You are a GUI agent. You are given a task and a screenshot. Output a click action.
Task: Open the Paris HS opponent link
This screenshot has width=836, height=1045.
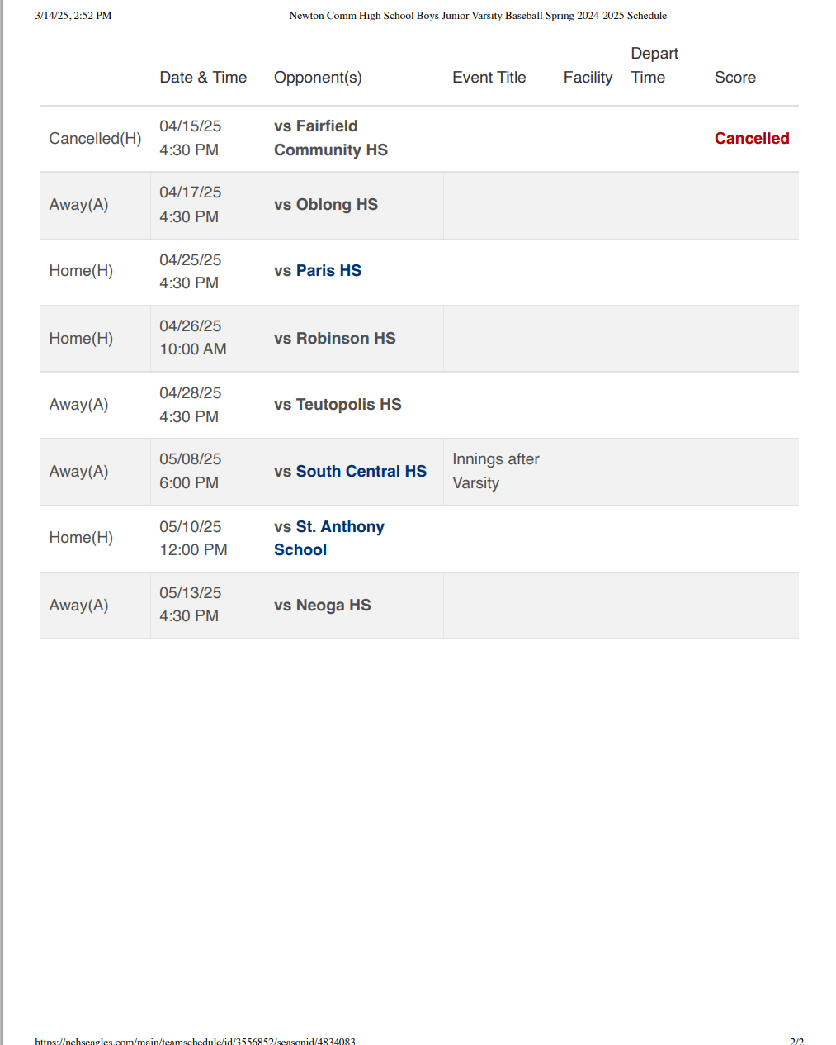coord(318,271)
